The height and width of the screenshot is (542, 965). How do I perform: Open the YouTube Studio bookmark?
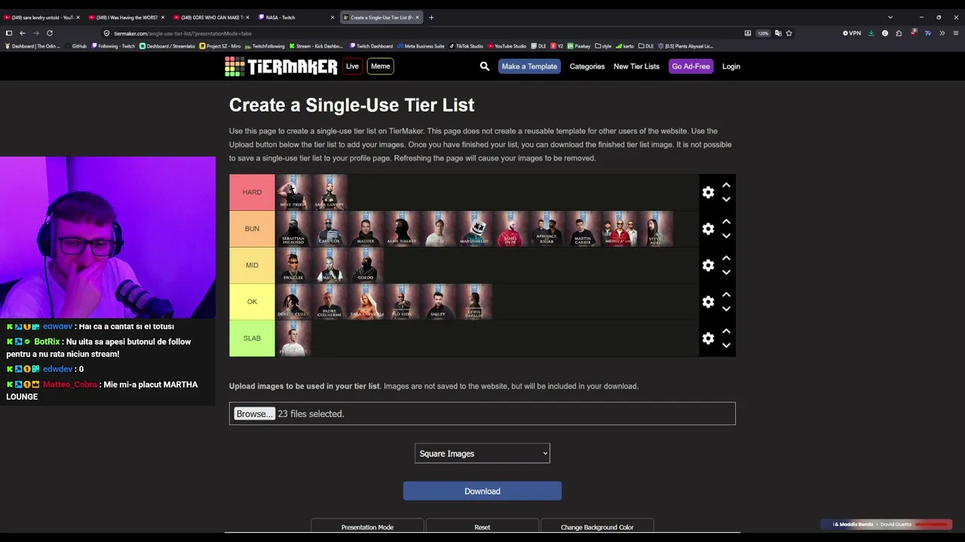[x=507, y=46]
